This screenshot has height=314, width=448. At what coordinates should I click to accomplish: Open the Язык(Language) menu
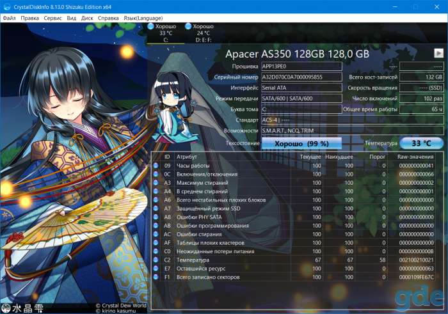[143, 18]
